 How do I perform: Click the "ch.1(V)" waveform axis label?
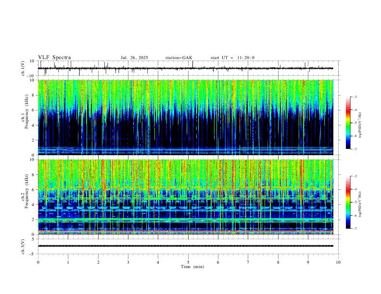point(23,68)
